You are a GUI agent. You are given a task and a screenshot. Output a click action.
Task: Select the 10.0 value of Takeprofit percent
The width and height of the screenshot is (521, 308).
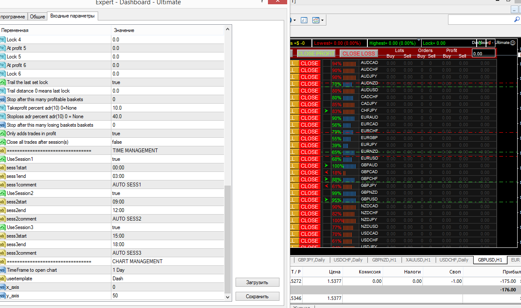pos(168,108)
